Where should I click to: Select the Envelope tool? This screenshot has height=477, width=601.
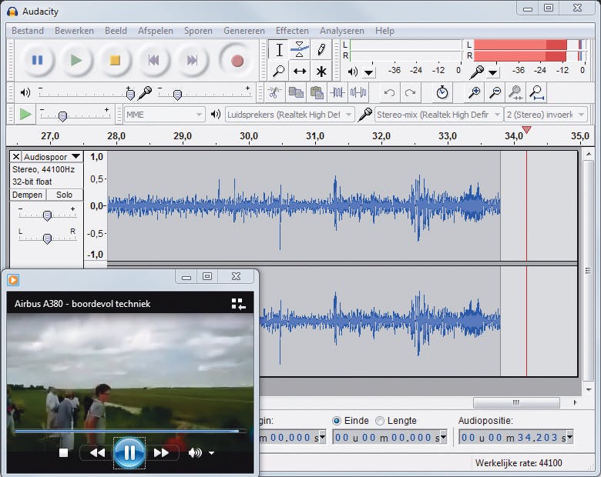pyautogui.click(x=300, y=49)
